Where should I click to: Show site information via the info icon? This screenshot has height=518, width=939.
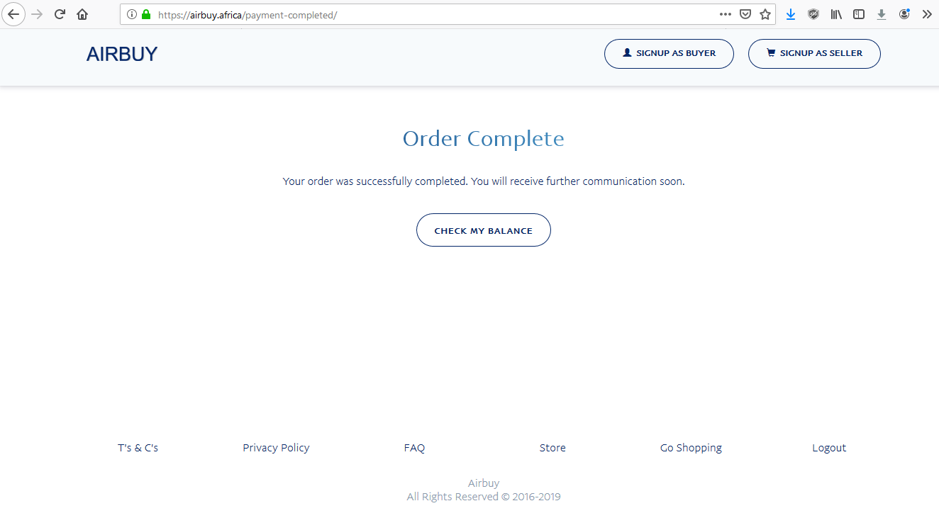coord(132,14)
